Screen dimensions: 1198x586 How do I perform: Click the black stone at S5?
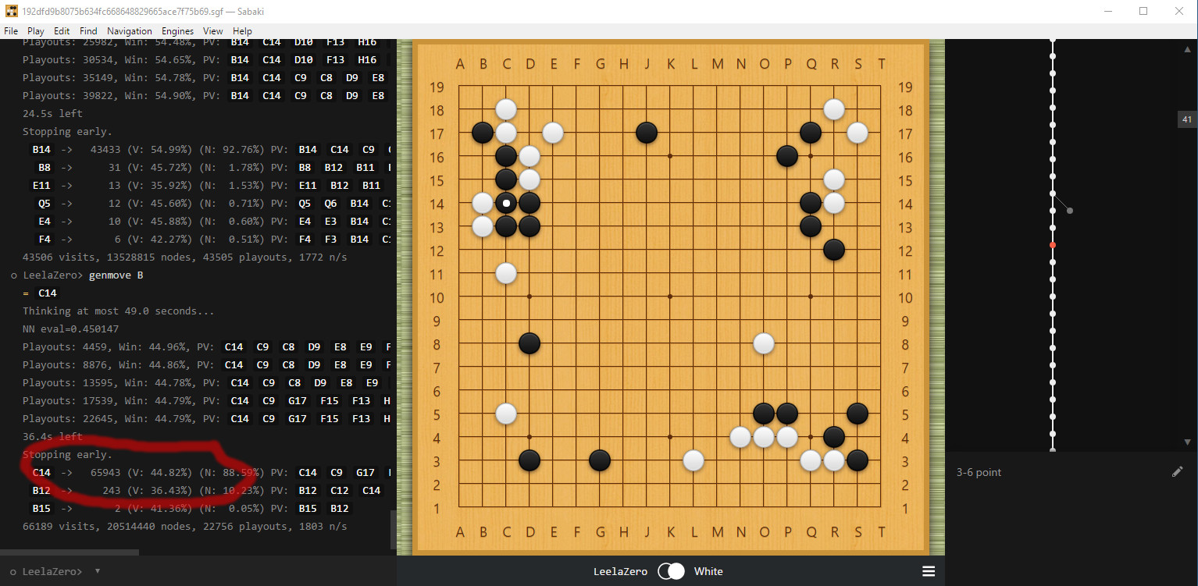tap(857, 414)
